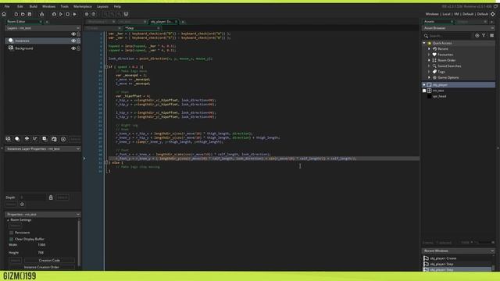The height and width of the screenshot is (281, 500).
Task: Click the depth lock icon
Action: click(51, 197)
